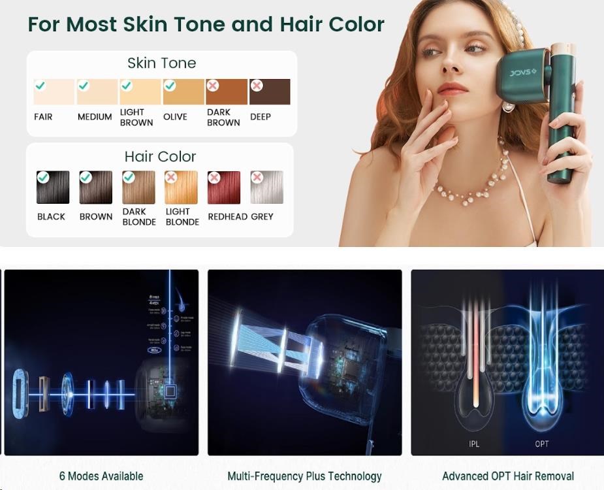
Task: Open the Multi-Frequency Plus Technology image
Action: pyautogui.click(x=305, y=363)
